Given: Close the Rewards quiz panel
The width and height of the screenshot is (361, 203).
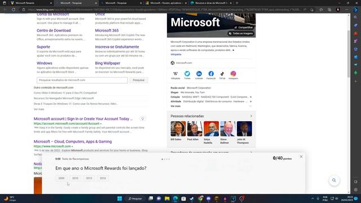Looking at the screenshot, I should click(301, 157).
